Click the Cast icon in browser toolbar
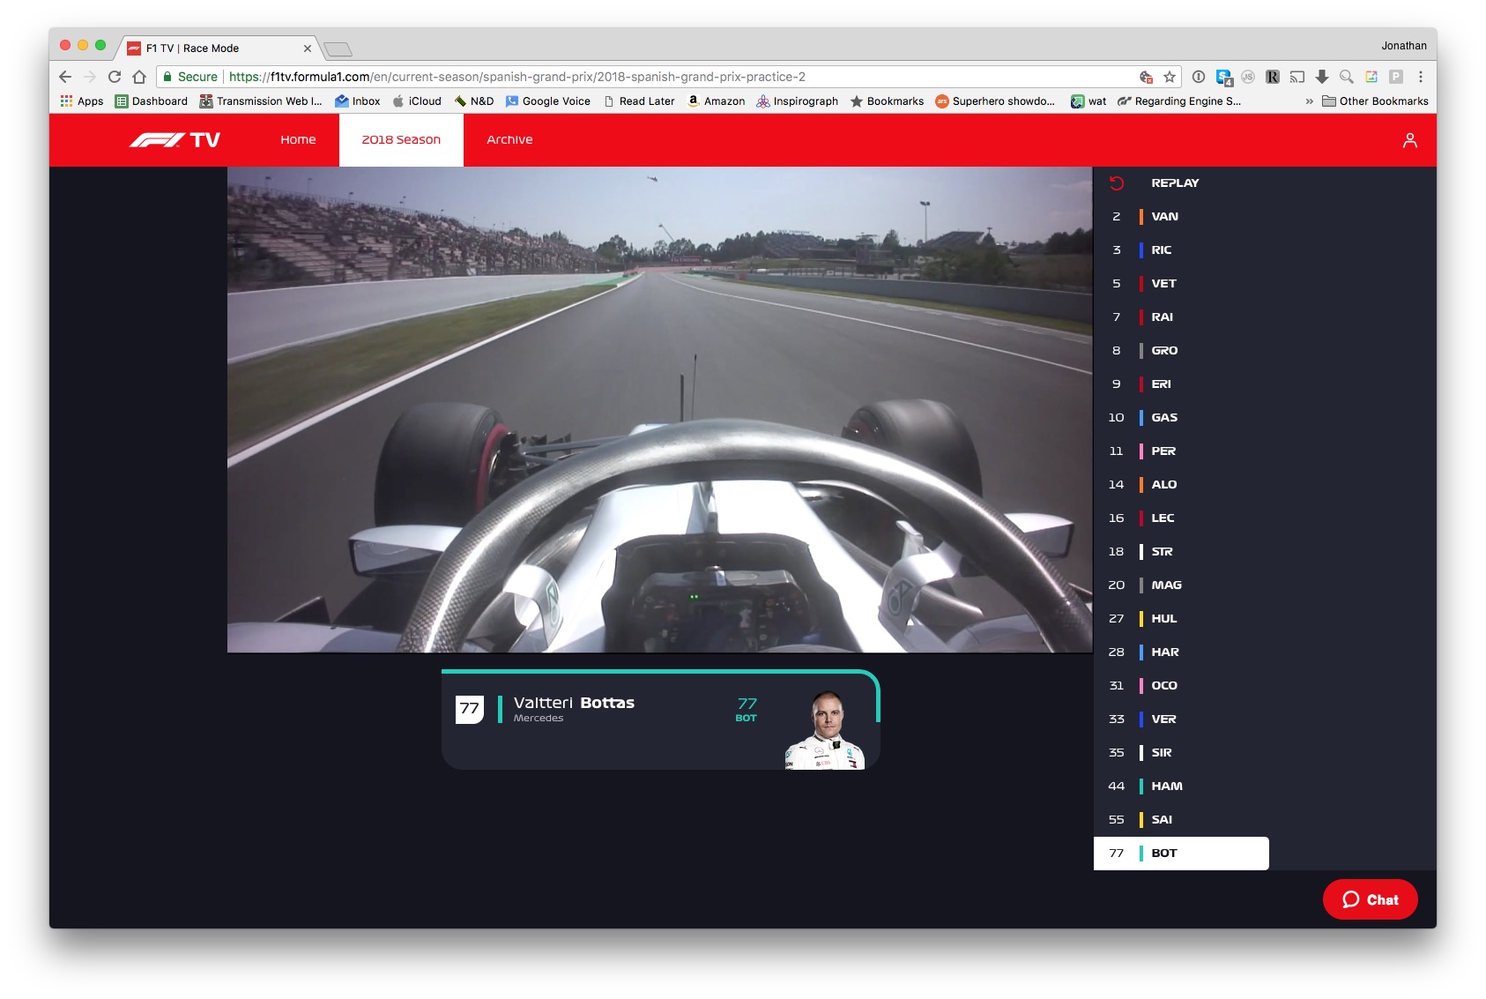Image resolution: width=1486 pixels, height=999 pixels. pos(1297,78)
